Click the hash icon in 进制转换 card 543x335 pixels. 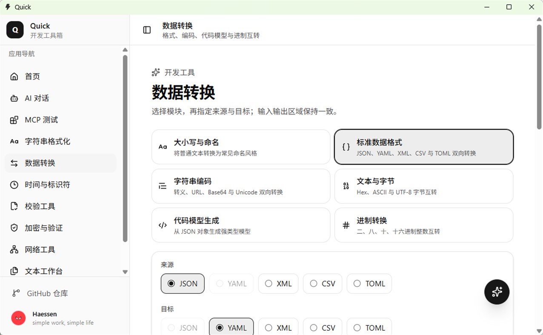346,225
